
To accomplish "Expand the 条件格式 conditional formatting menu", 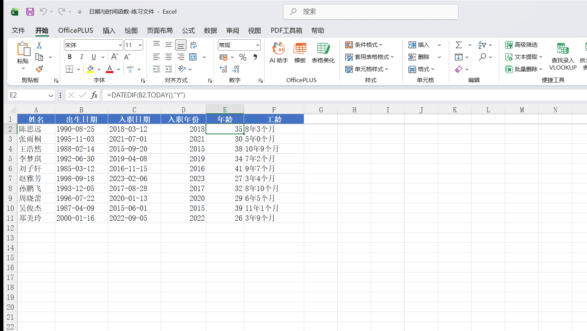I will pos(364,45).
